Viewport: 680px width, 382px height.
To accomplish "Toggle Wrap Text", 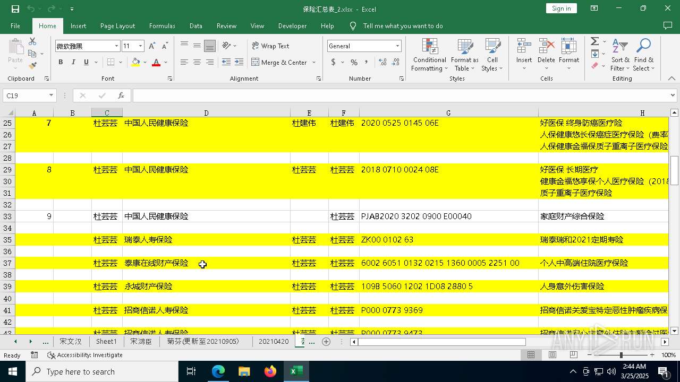I will click(270, 46).
